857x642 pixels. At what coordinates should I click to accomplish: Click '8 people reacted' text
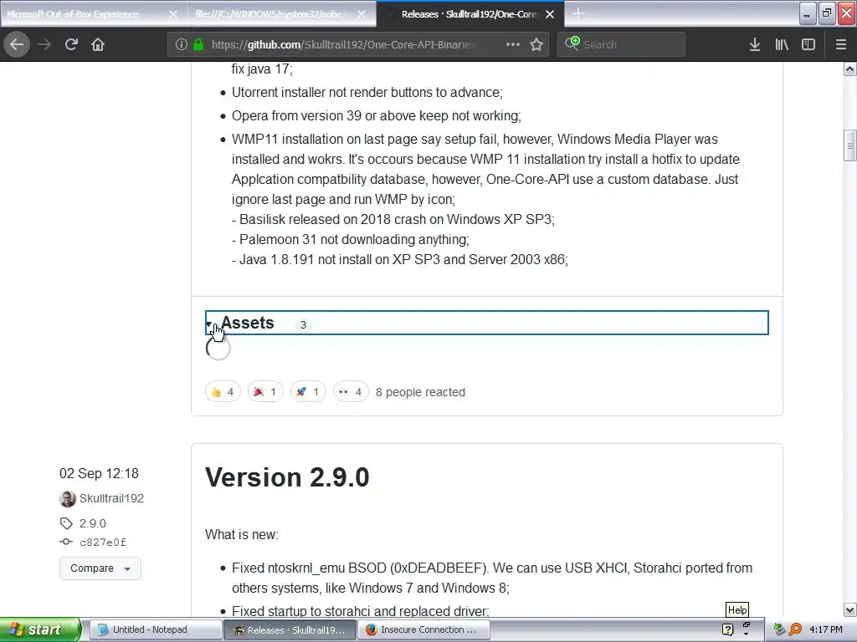coord(420,392)
